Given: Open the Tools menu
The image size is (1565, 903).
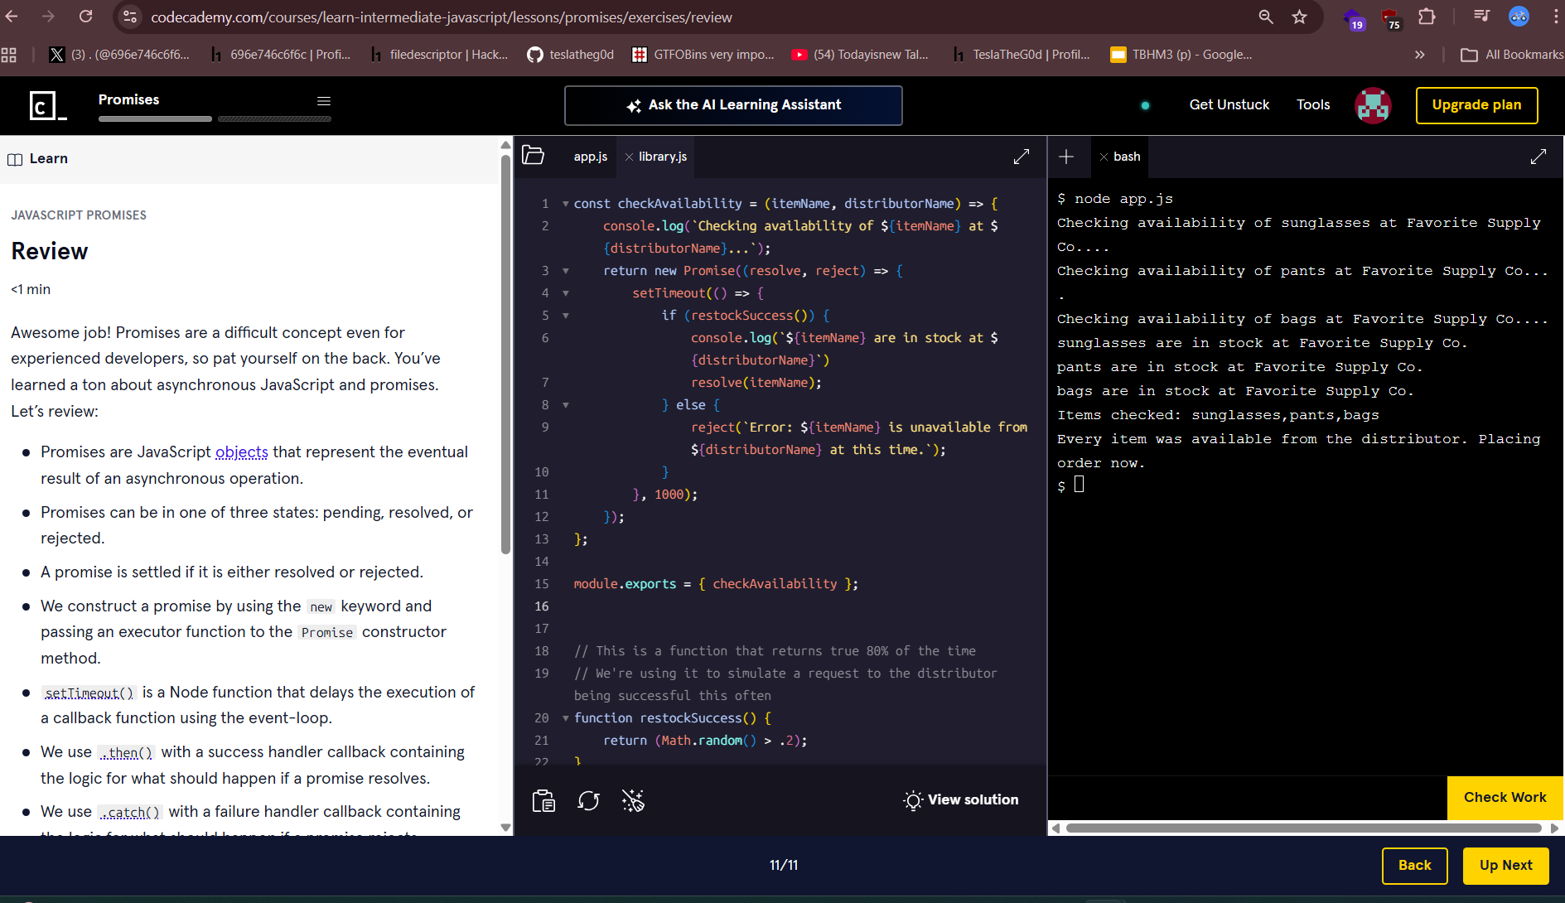Looking at the screenshot, I should (x=1312, y=105).
